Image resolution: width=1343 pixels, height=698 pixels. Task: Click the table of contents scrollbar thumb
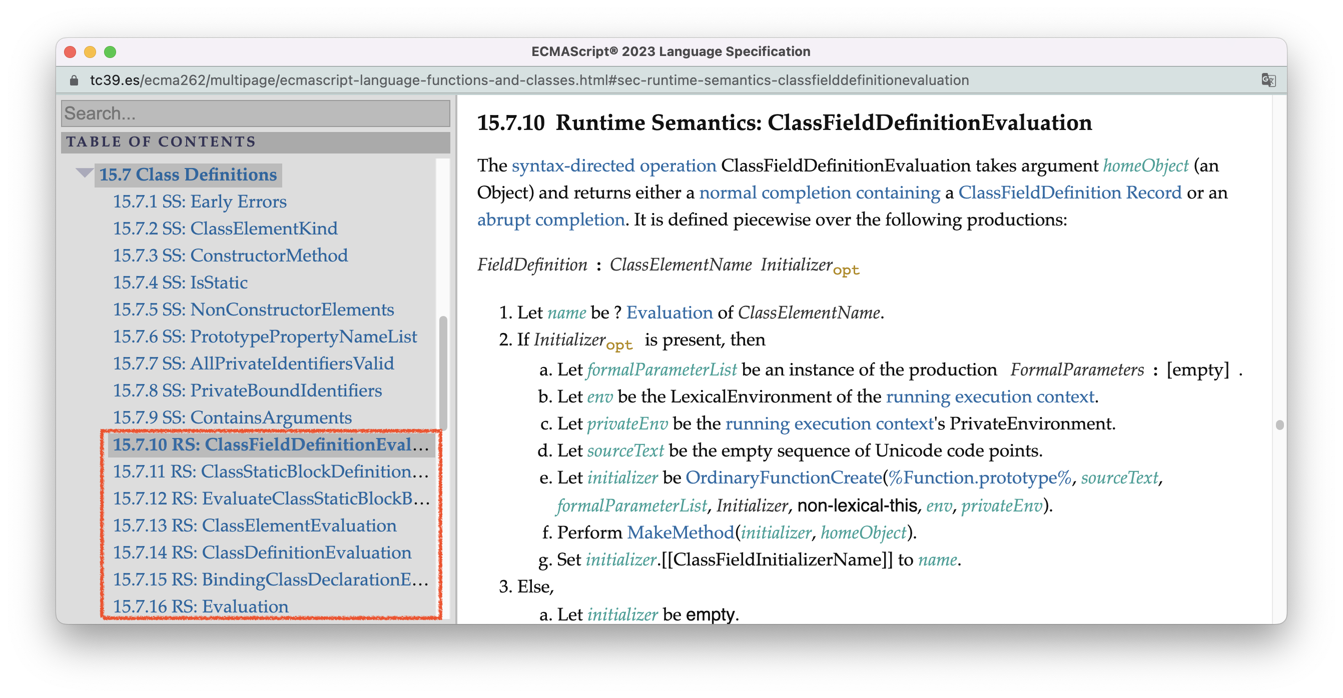coord(443,372)
